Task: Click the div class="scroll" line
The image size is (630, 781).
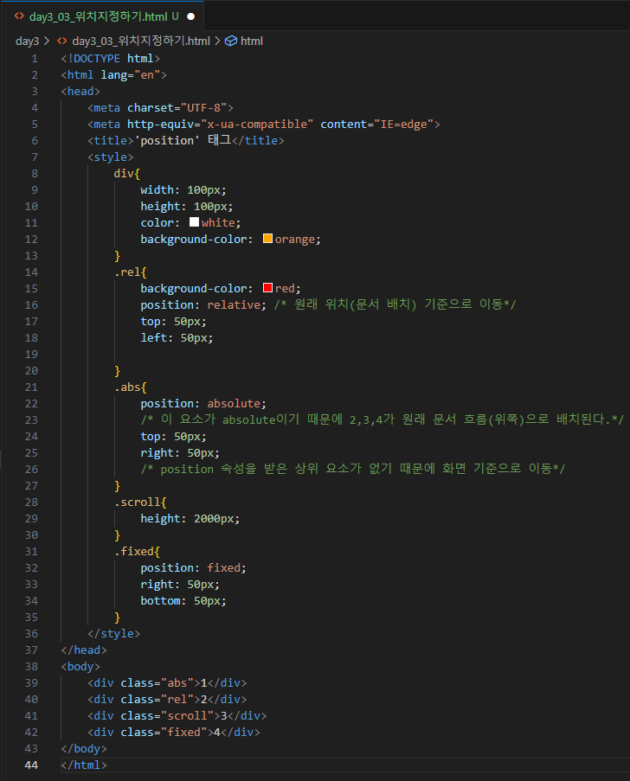Action: (177, 716)
